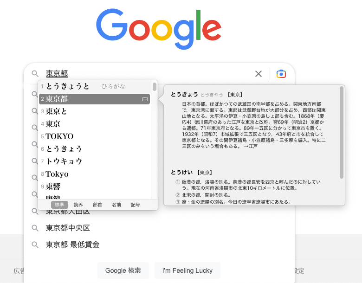Choose candidate 2 東京都

coord(94,99)
